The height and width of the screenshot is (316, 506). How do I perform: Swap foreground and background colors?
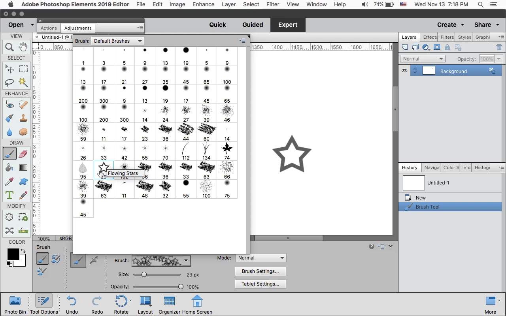pos(24,250)
